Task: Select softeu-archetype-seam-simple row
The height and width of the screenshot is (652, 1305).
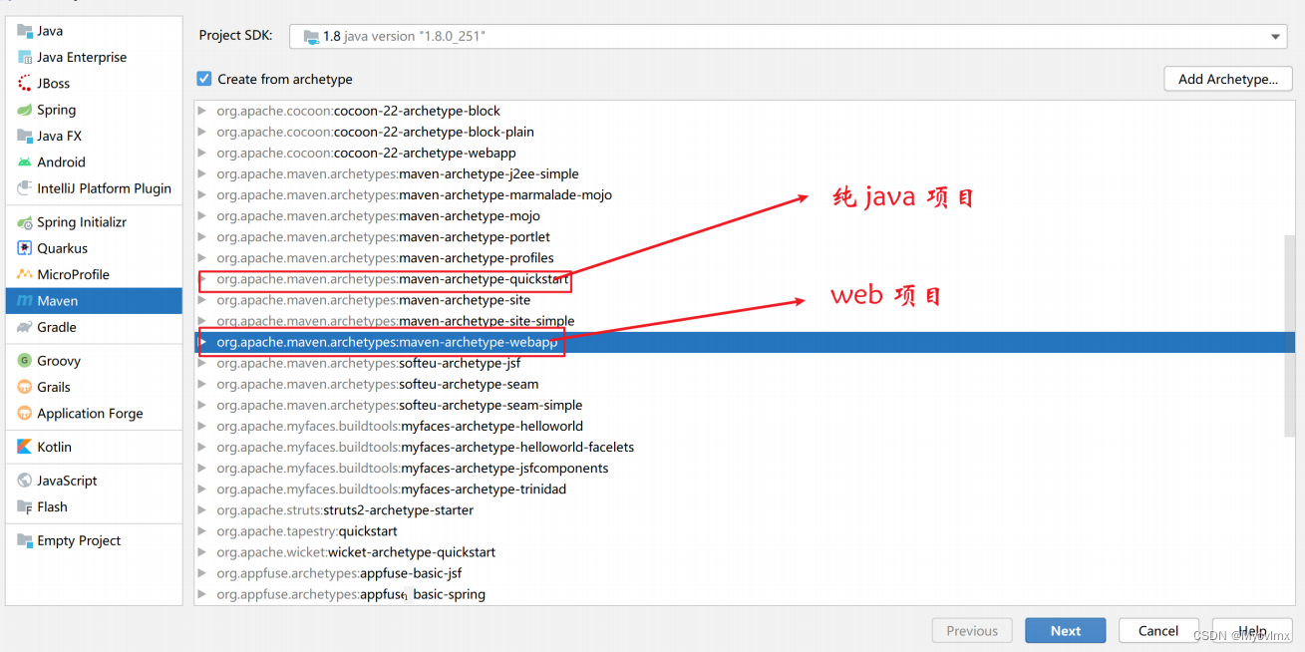Action: coord(744,405)
